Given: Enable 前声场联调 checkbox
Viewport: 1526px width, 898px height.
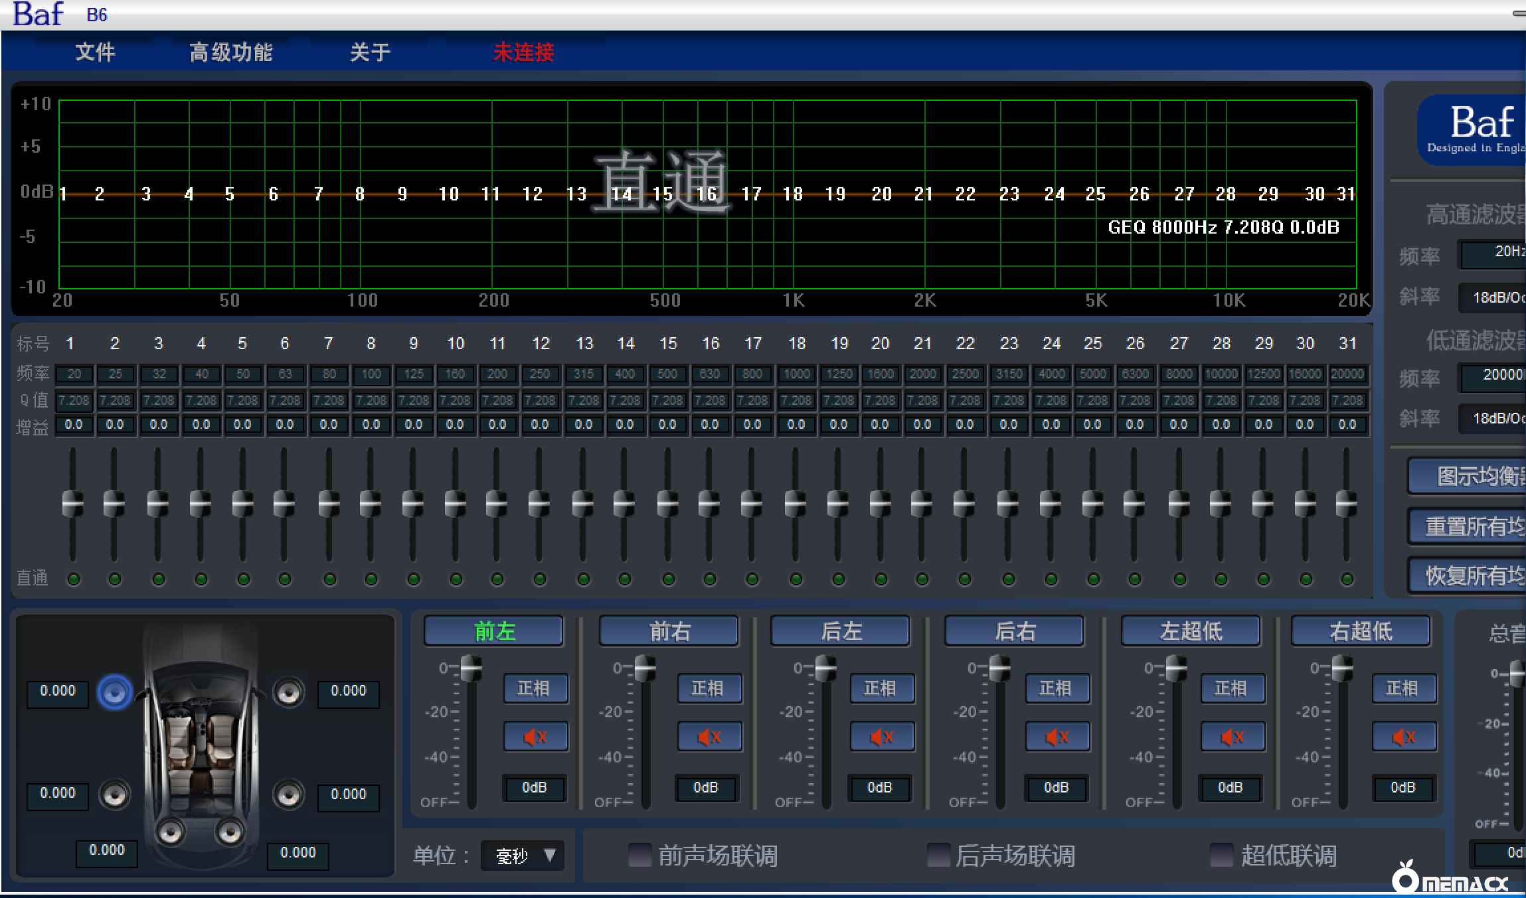Looking at the screenshot, I should (640, 855).
